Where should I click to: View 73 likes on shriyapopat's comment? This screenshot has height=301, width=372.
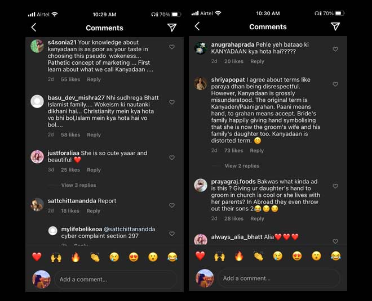point(234,151)
